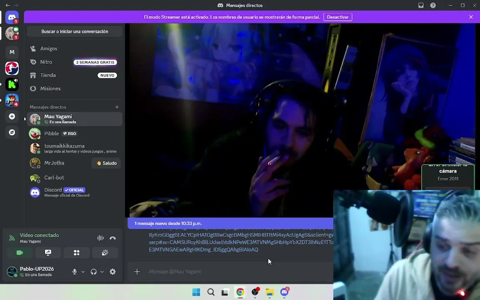
Task: Open the Misiones quests item
Action: 75,88
